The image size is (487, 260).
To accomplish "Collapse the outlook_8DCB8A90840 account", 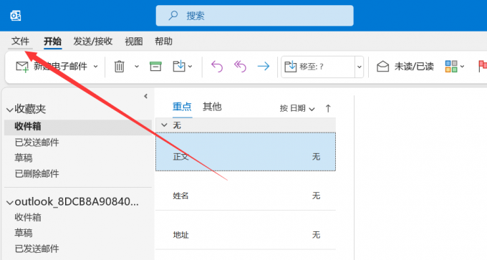I will click(10, 203).
